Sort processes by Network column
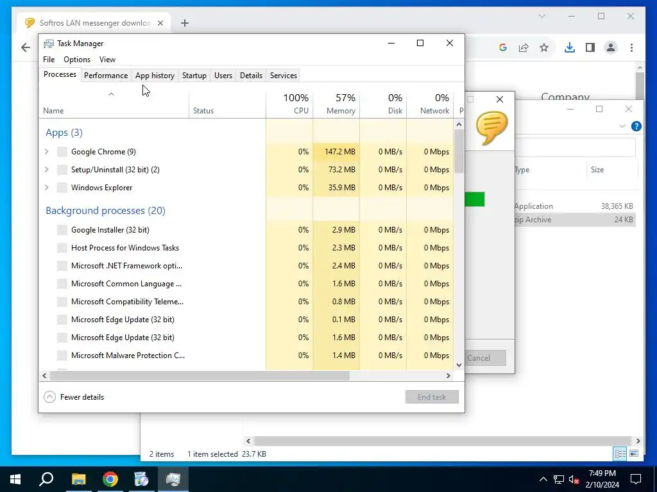 coord(431,104)
